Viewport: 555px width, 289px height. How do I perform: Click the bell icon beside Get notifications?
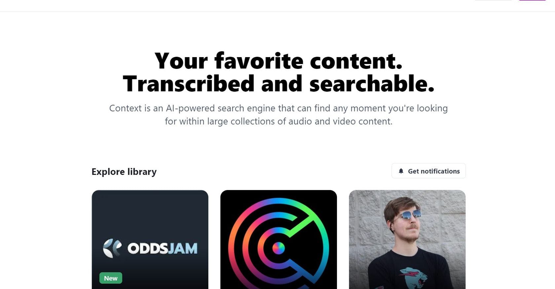(401, 171)
